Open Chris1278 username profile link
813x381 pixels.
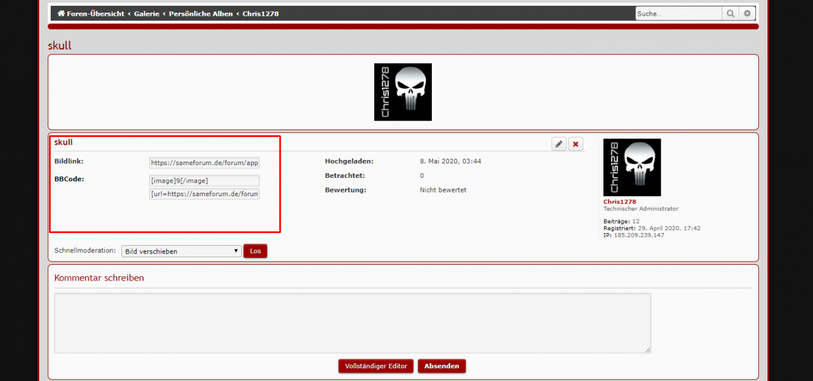coord(619,202)
